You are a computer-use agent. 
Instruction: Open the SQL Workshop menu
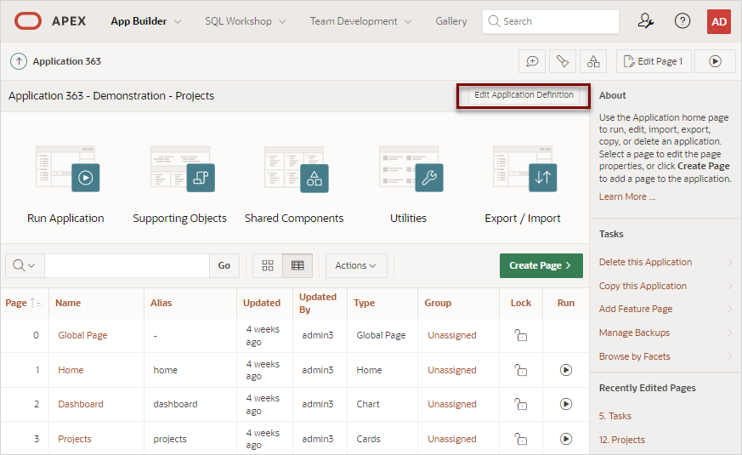click(x=245, y=21)
